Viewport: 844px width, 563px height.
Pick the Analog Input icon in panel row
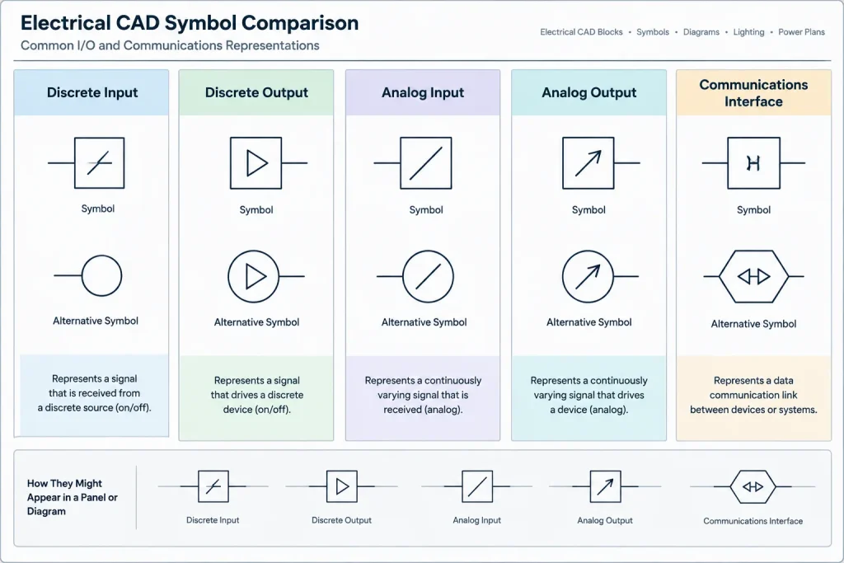[477, 486]
